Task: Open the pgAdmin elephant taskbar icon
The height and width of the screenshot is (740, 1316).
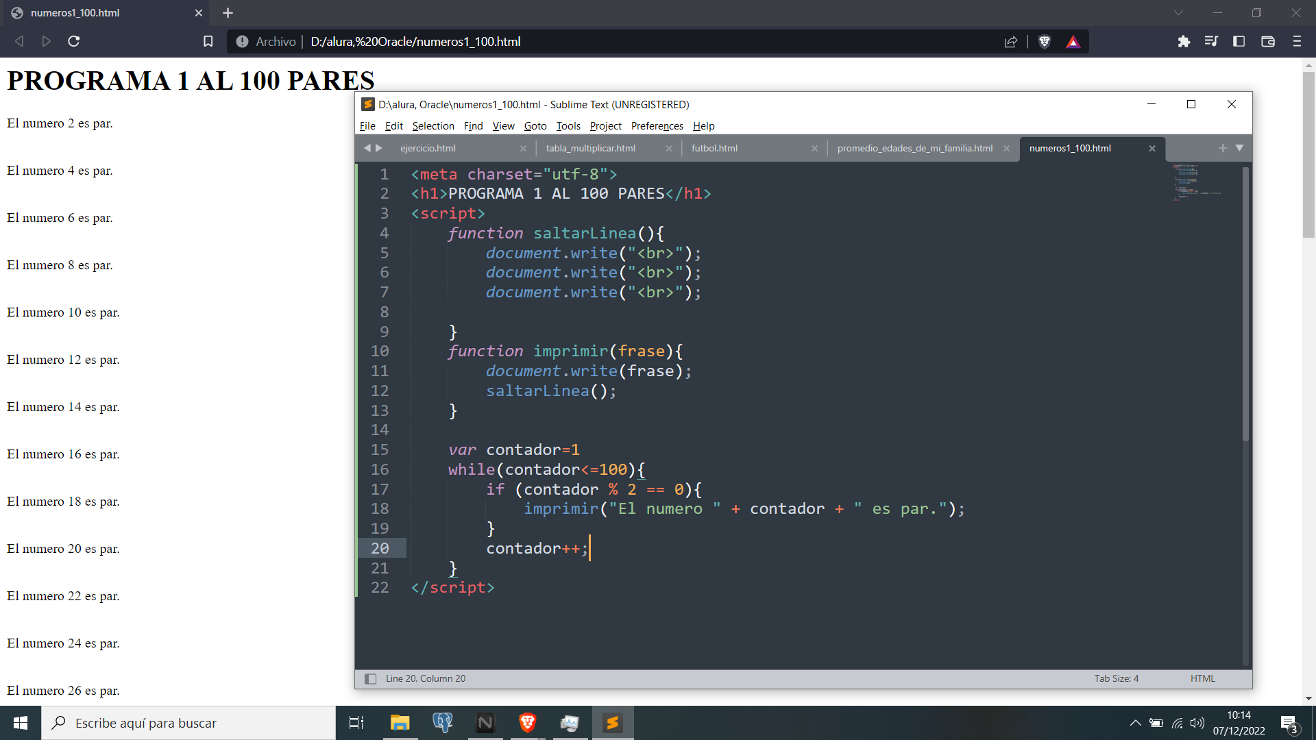Action: [x=443, y=723]
